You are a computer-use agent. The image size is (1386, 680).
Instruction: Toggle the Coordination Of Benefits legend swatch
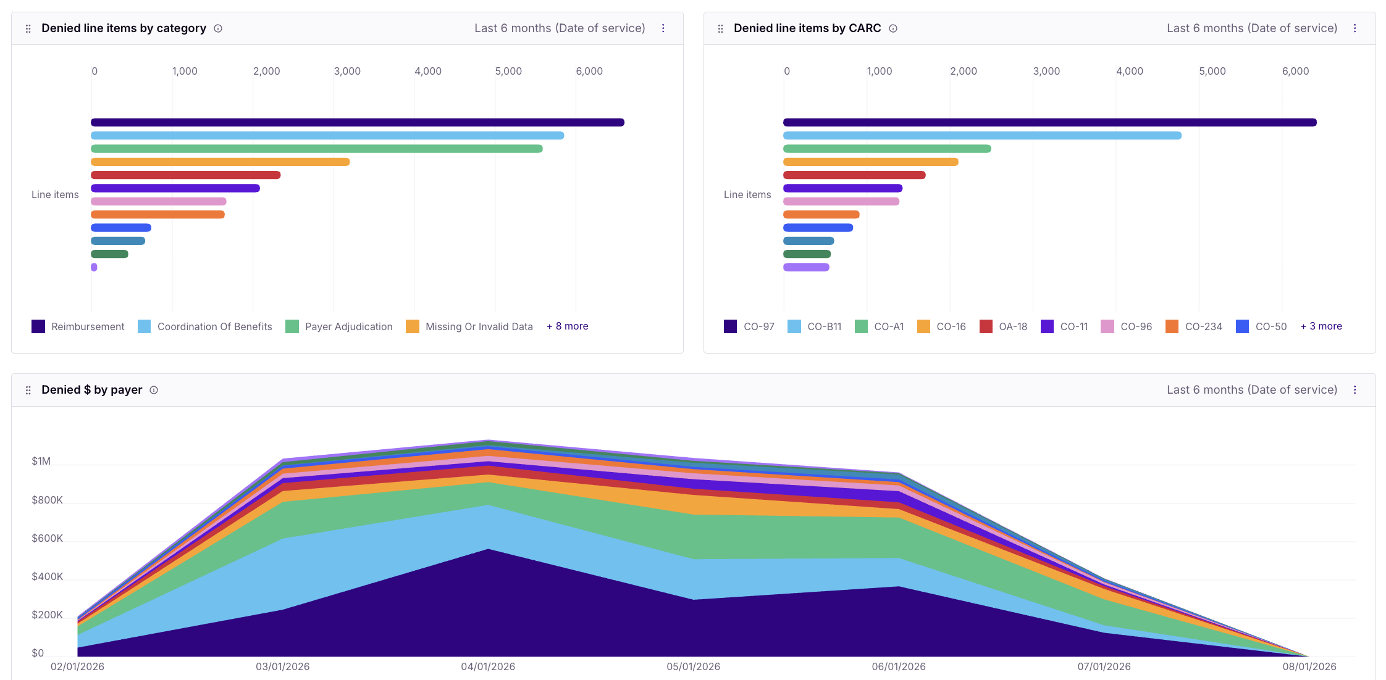coord(145,326)
